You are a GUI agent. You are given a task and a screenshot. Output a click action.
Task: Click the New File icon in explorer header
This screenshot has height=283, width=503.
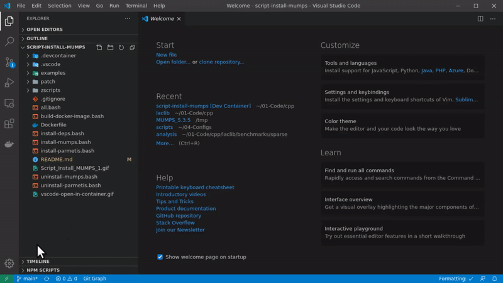point(99,47)
